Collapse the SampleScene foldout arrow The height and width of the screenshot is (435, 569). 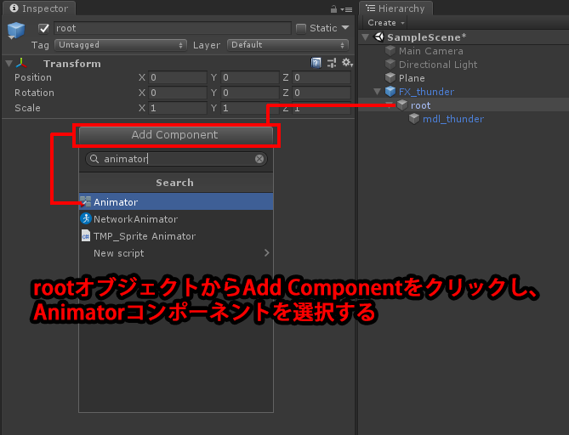(366, 37)
